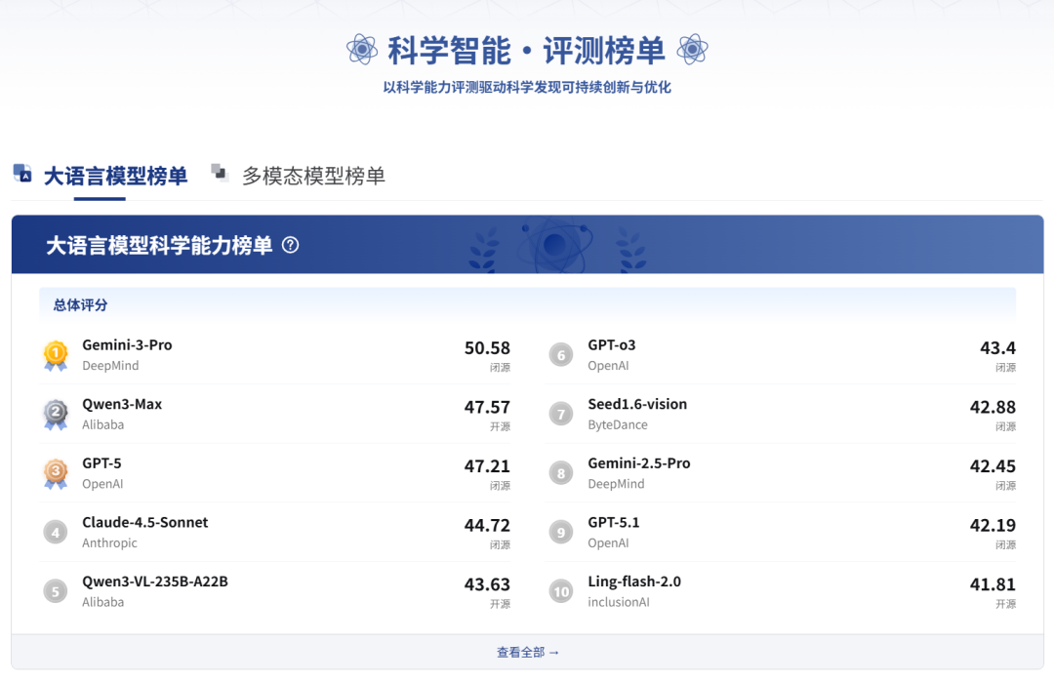Open the GPT-5 model entry
The height and width of the screenshot is (682, 1054).
tap(275, 473)
